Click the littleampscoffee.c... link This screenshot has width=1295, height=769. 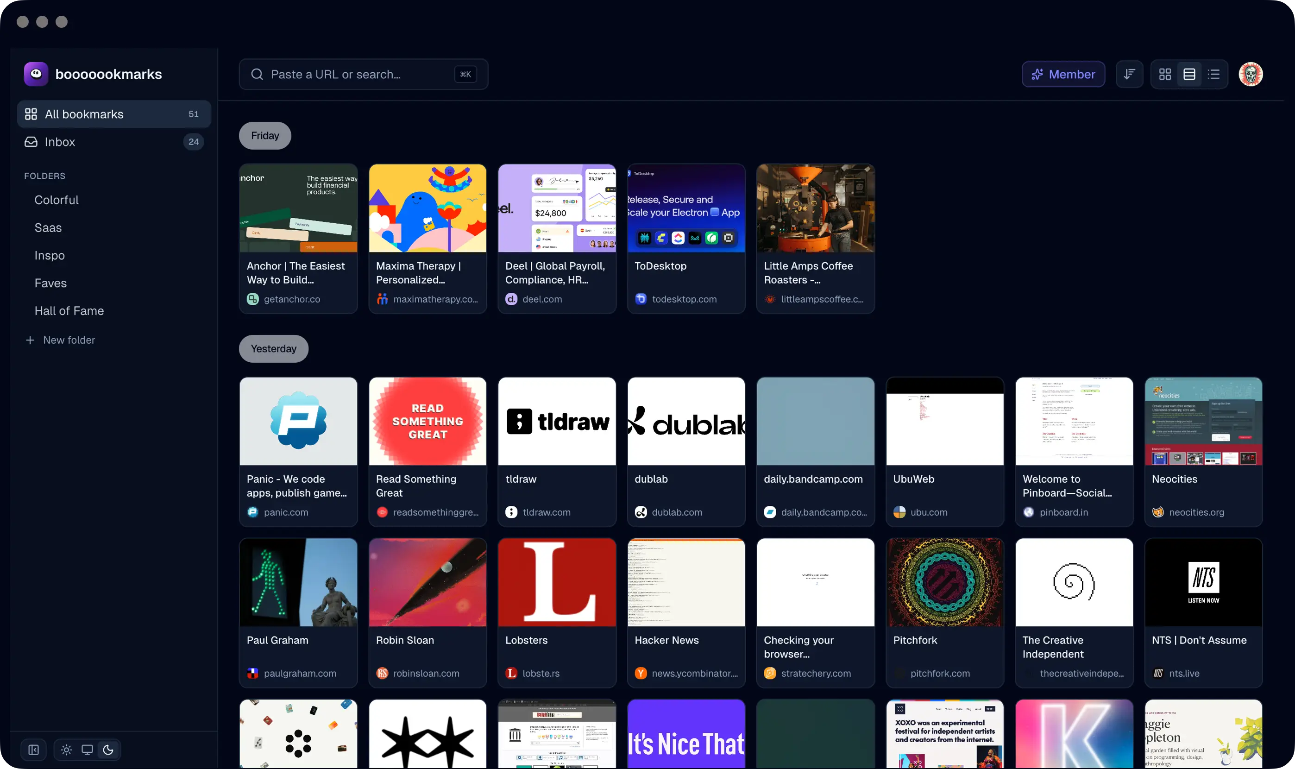(822, 299)
